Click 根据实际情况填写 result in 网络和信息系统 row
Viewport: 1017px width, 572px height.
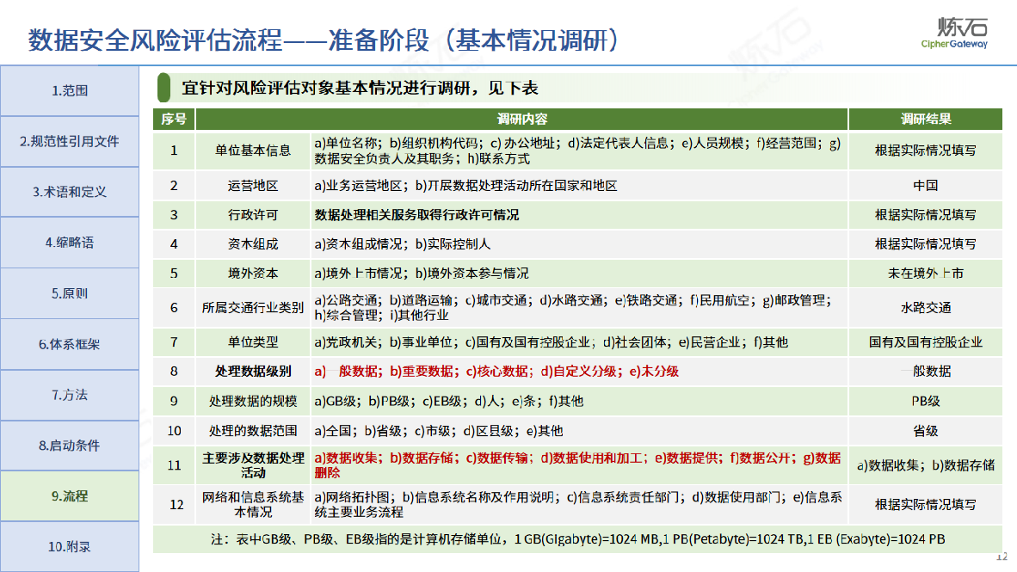click(x=926, y=505)
